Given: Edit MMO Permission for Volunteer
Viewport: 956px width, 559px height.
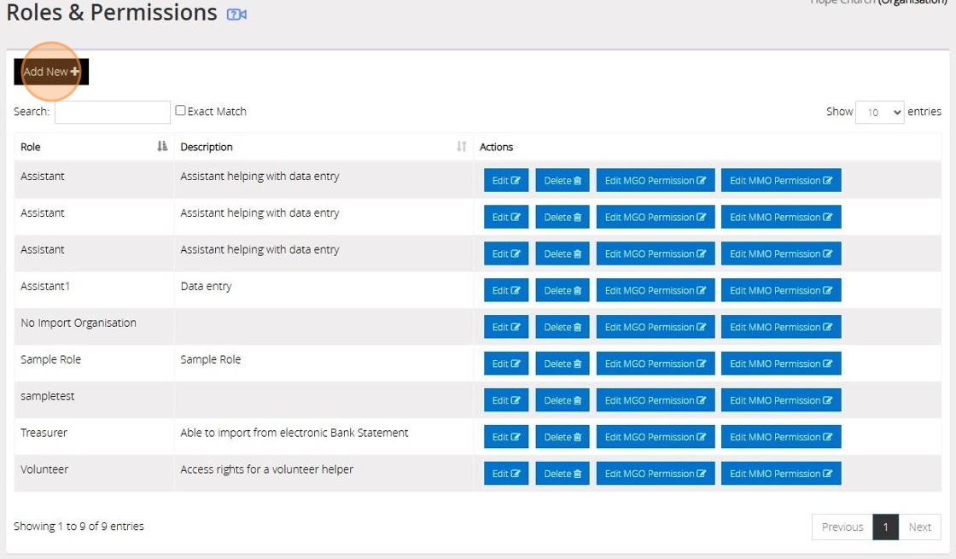Looking at the screenshot, I should [781, 474].
